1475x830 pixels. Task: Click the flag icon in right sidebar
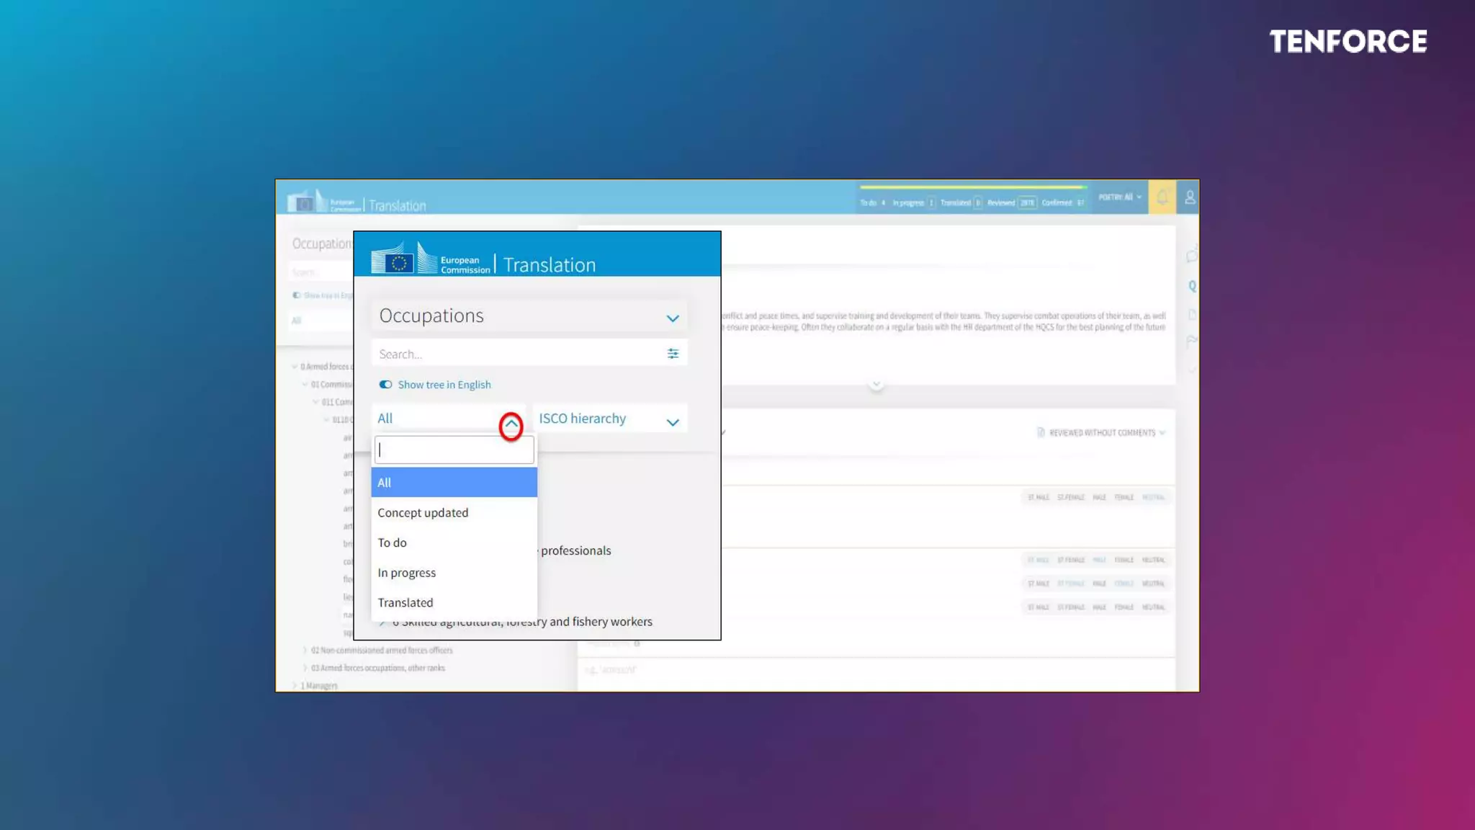(x=1191, y=341)
